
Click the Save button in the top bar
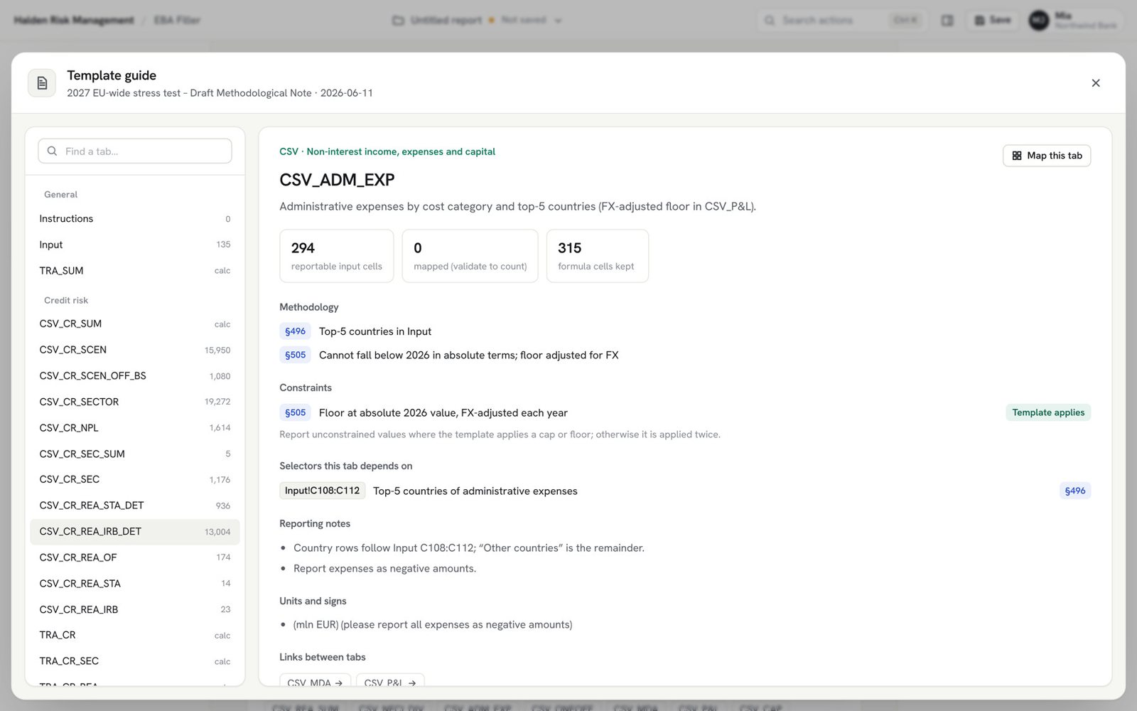click(x=993, y=20)
